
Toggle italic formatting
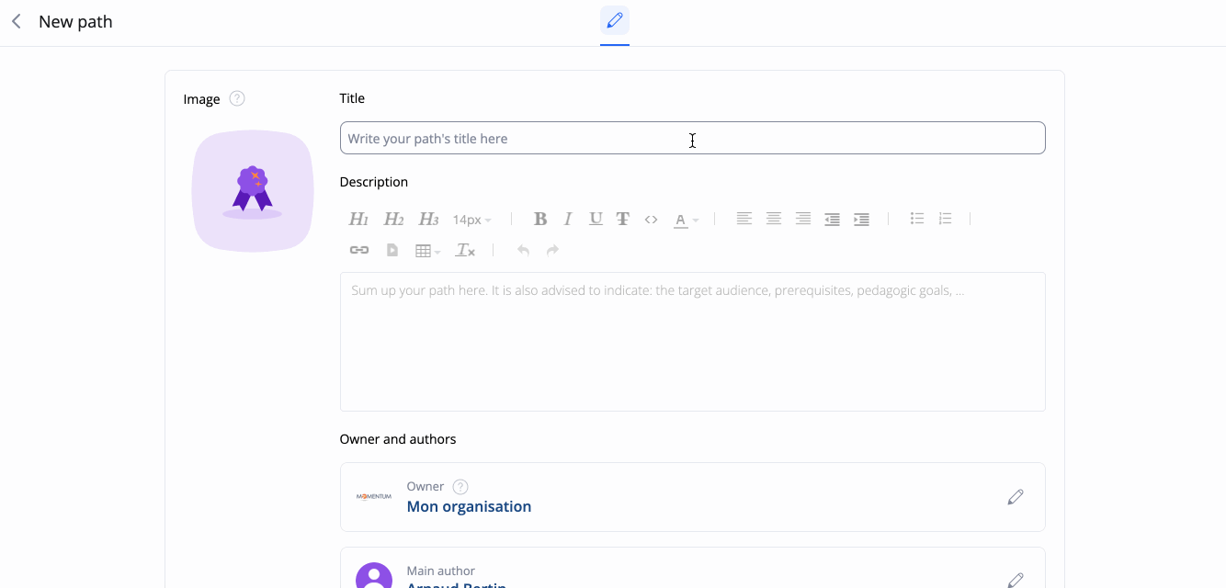[568, 219]
